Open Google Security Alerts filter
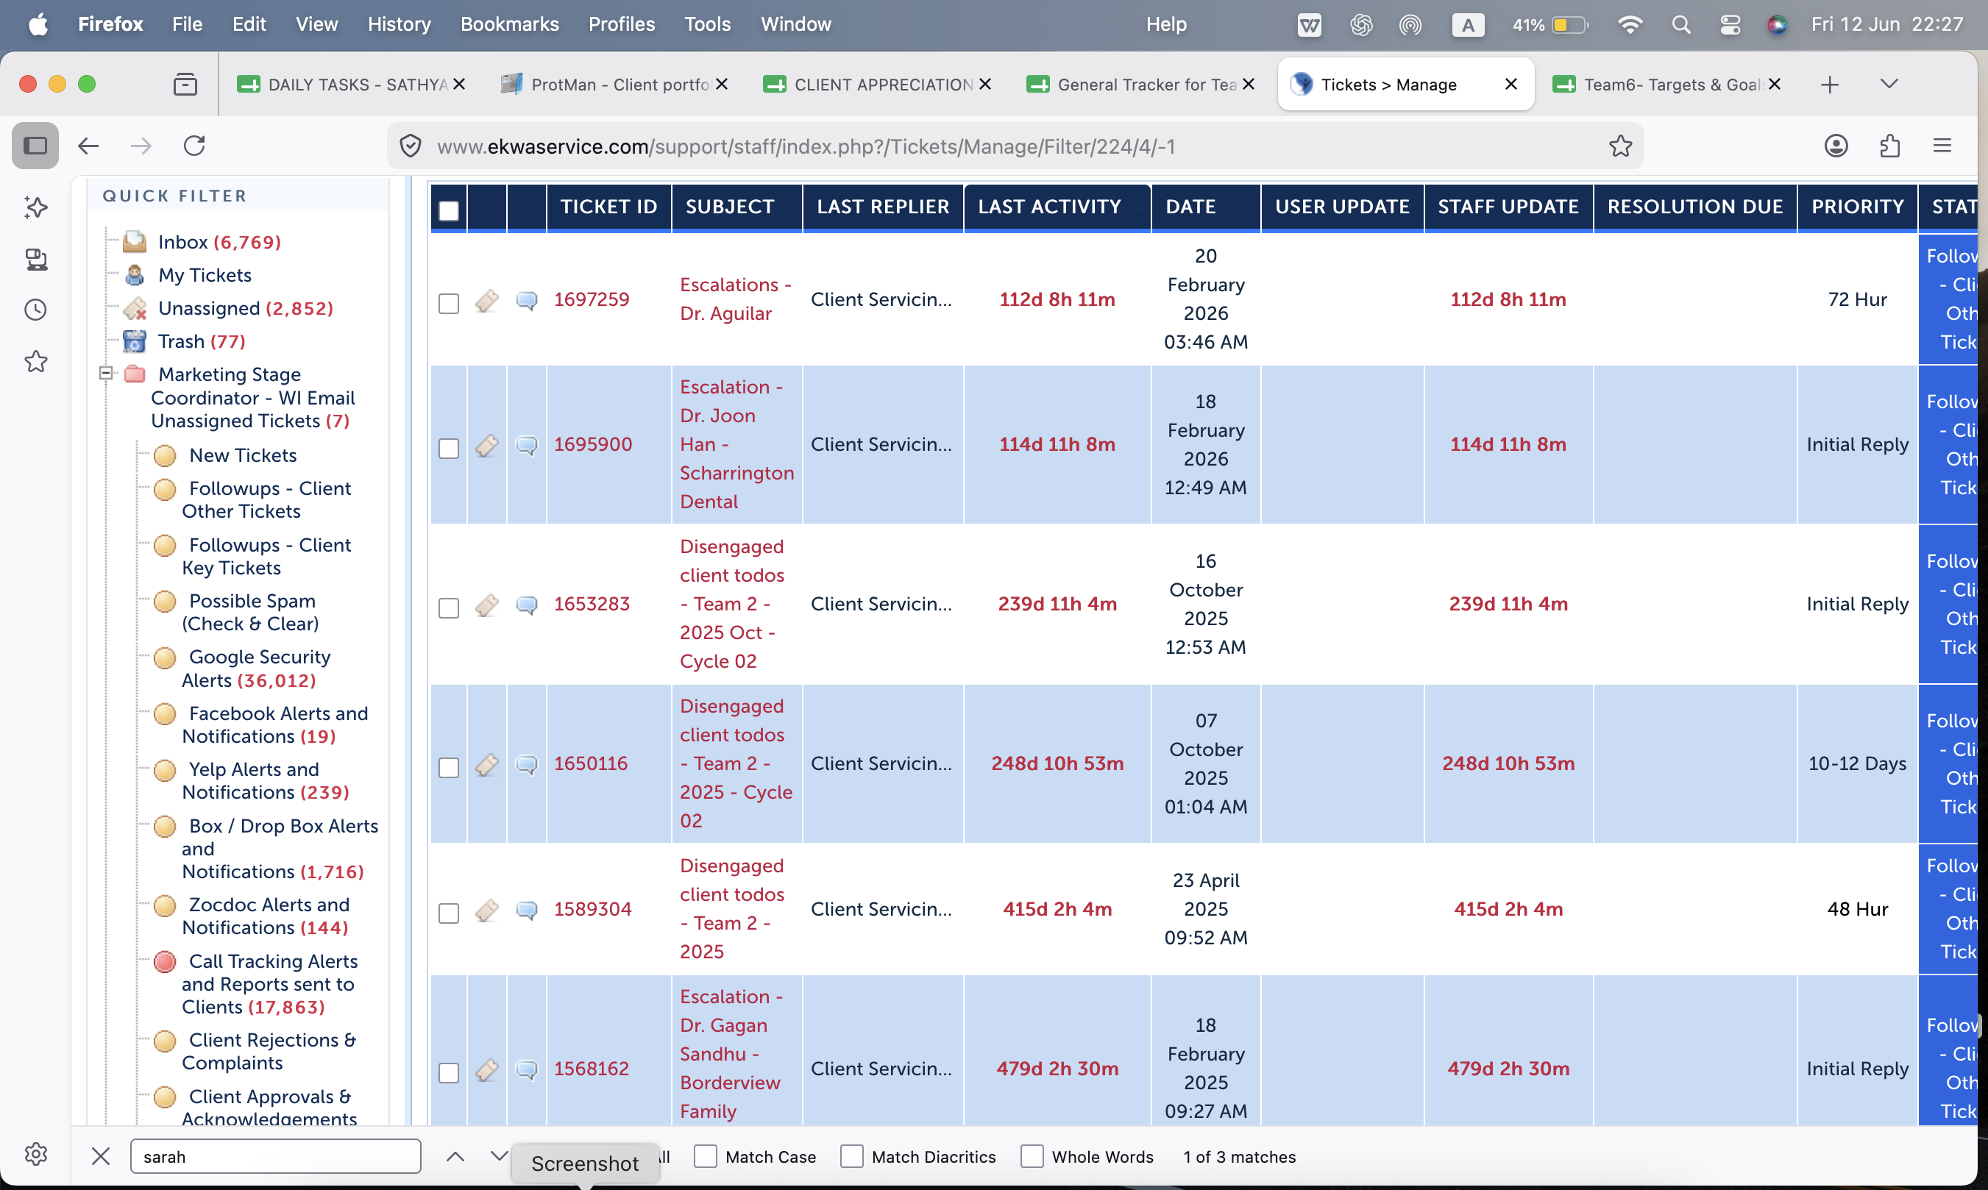Viewport: 1988px width, 1190px height. tap(256, 668)
